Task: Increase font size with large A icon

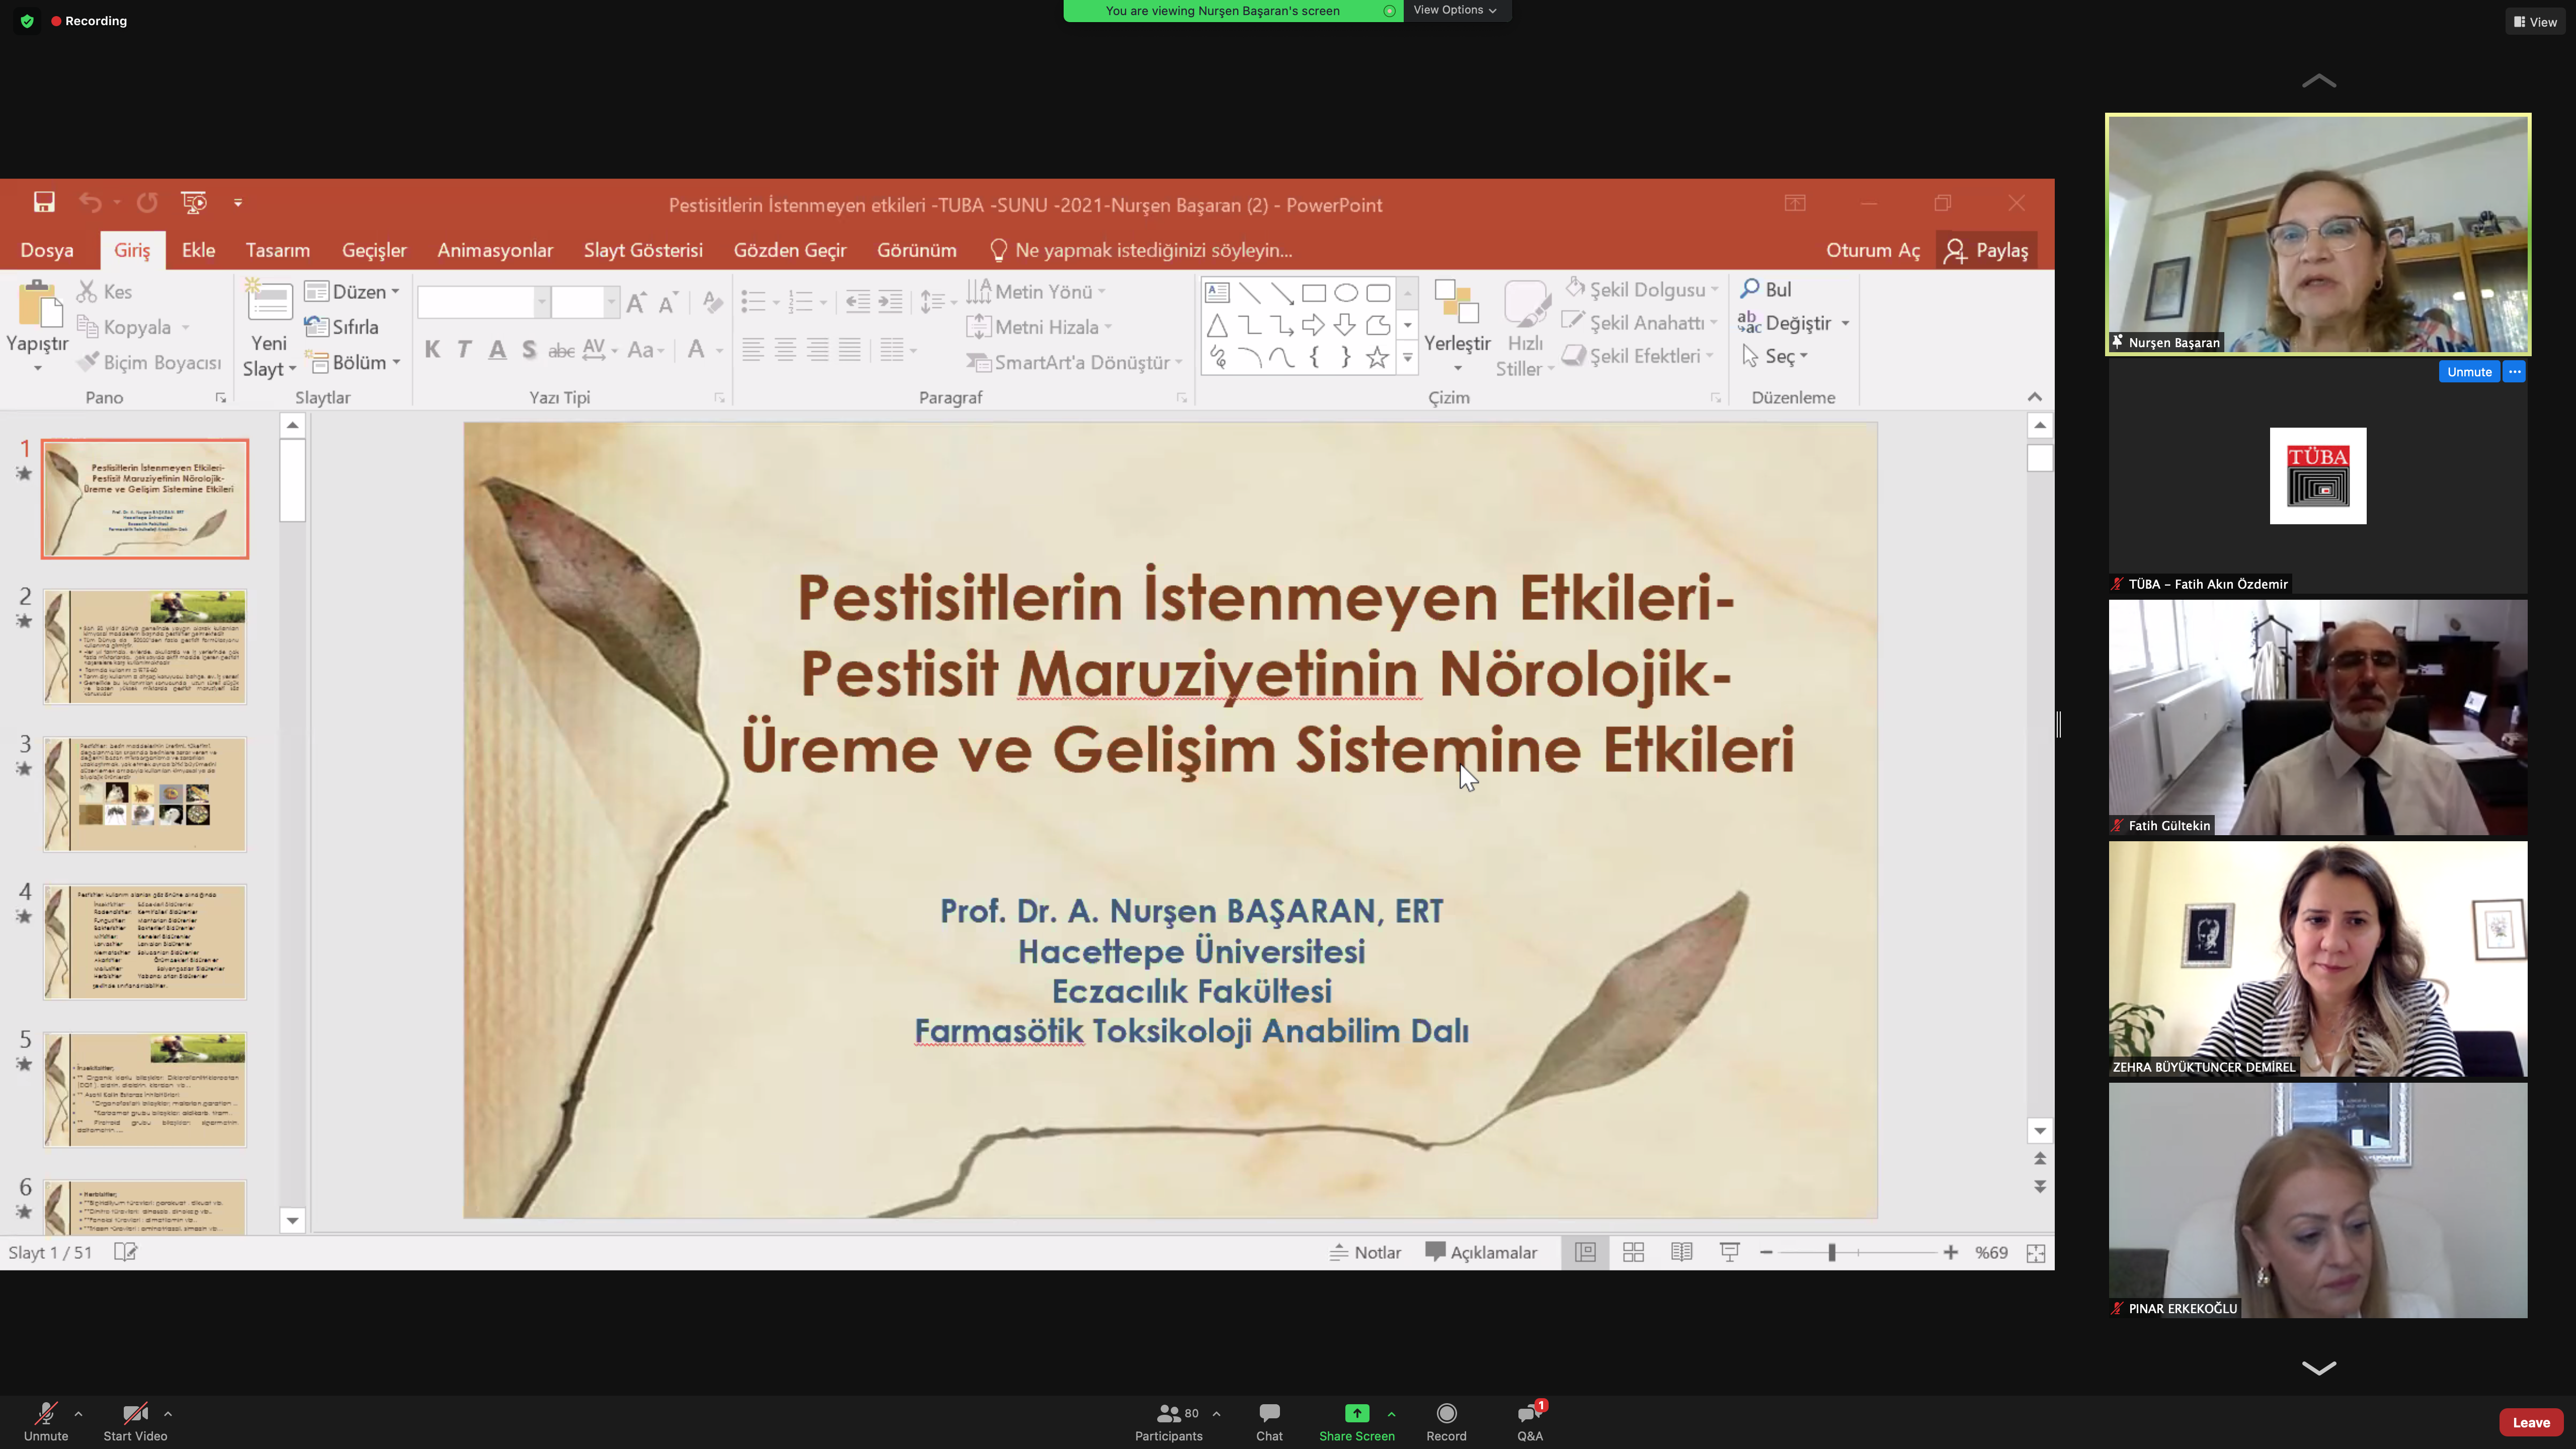Action: point(636,302)
